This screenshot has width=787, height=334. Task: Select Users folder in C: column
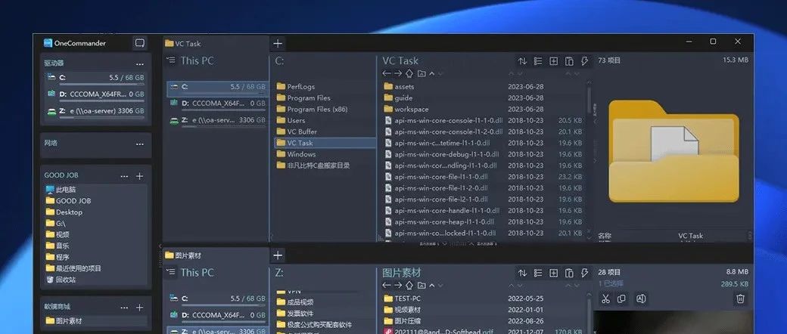[x=291, y=120]
